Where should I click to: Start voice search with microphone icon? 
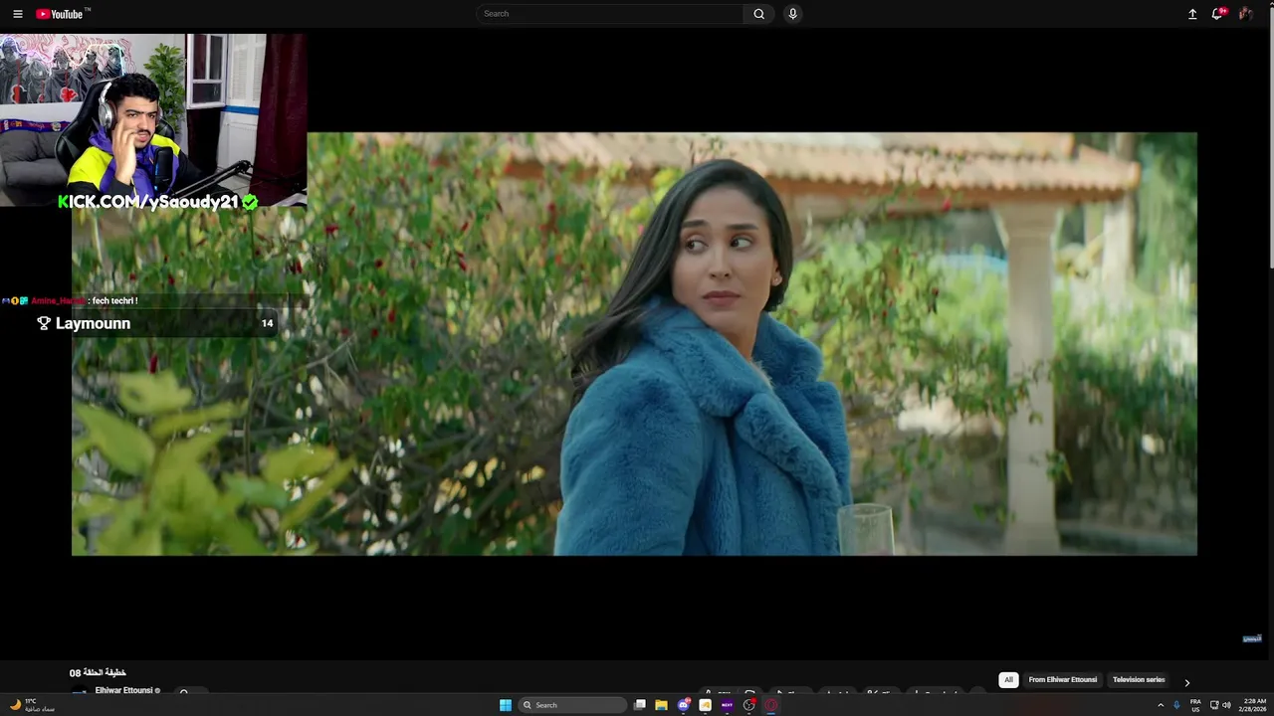point(792,14)
